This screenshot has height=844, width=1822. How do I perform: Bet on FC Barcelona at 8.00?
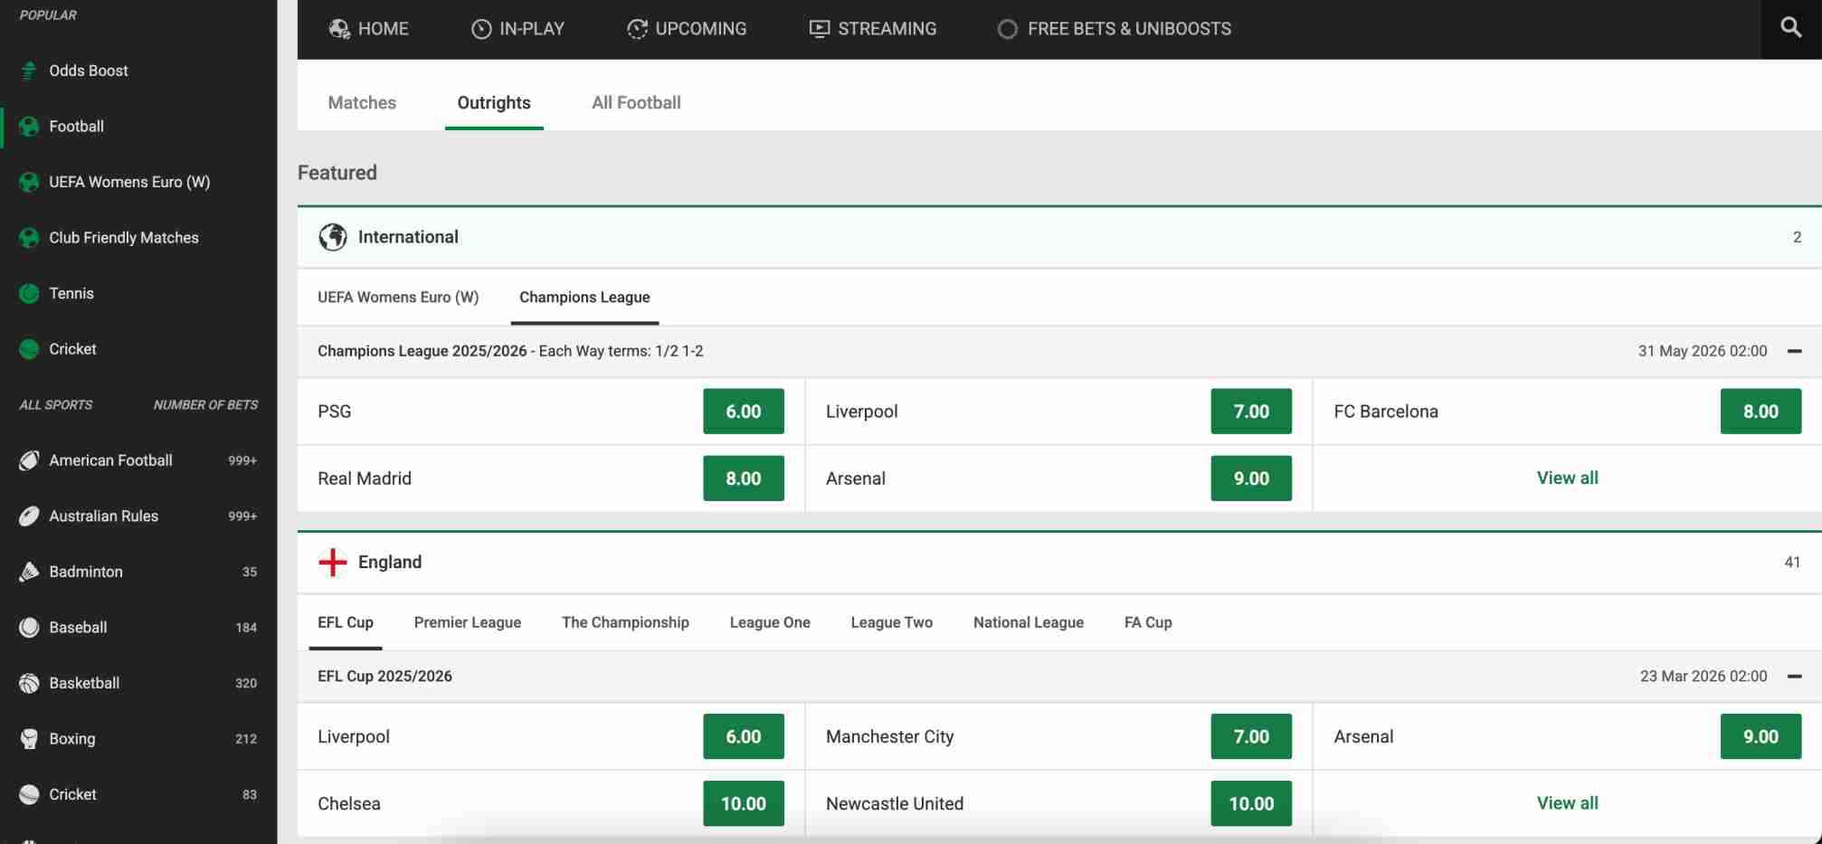click(1760, 412)
